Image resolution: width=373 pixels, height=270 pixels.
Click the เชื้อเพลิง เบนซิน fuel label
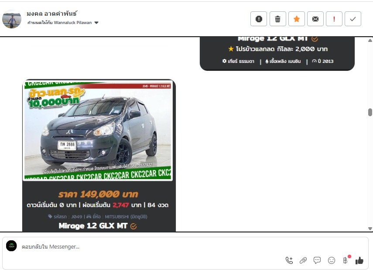click(283, 61)
